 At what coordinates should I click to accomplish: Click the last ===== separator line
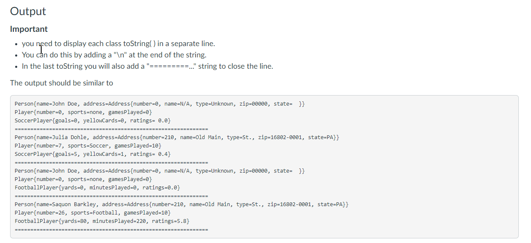[111, 229]
